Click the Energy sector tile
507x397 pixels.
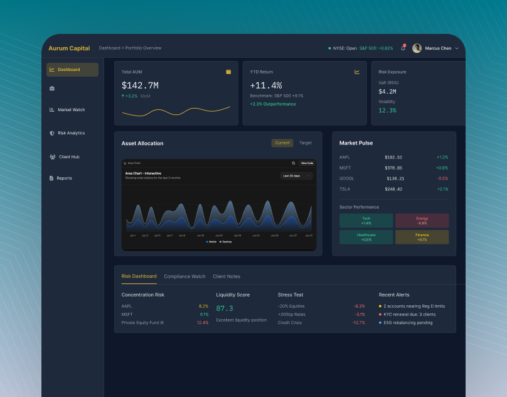[422, 220]
